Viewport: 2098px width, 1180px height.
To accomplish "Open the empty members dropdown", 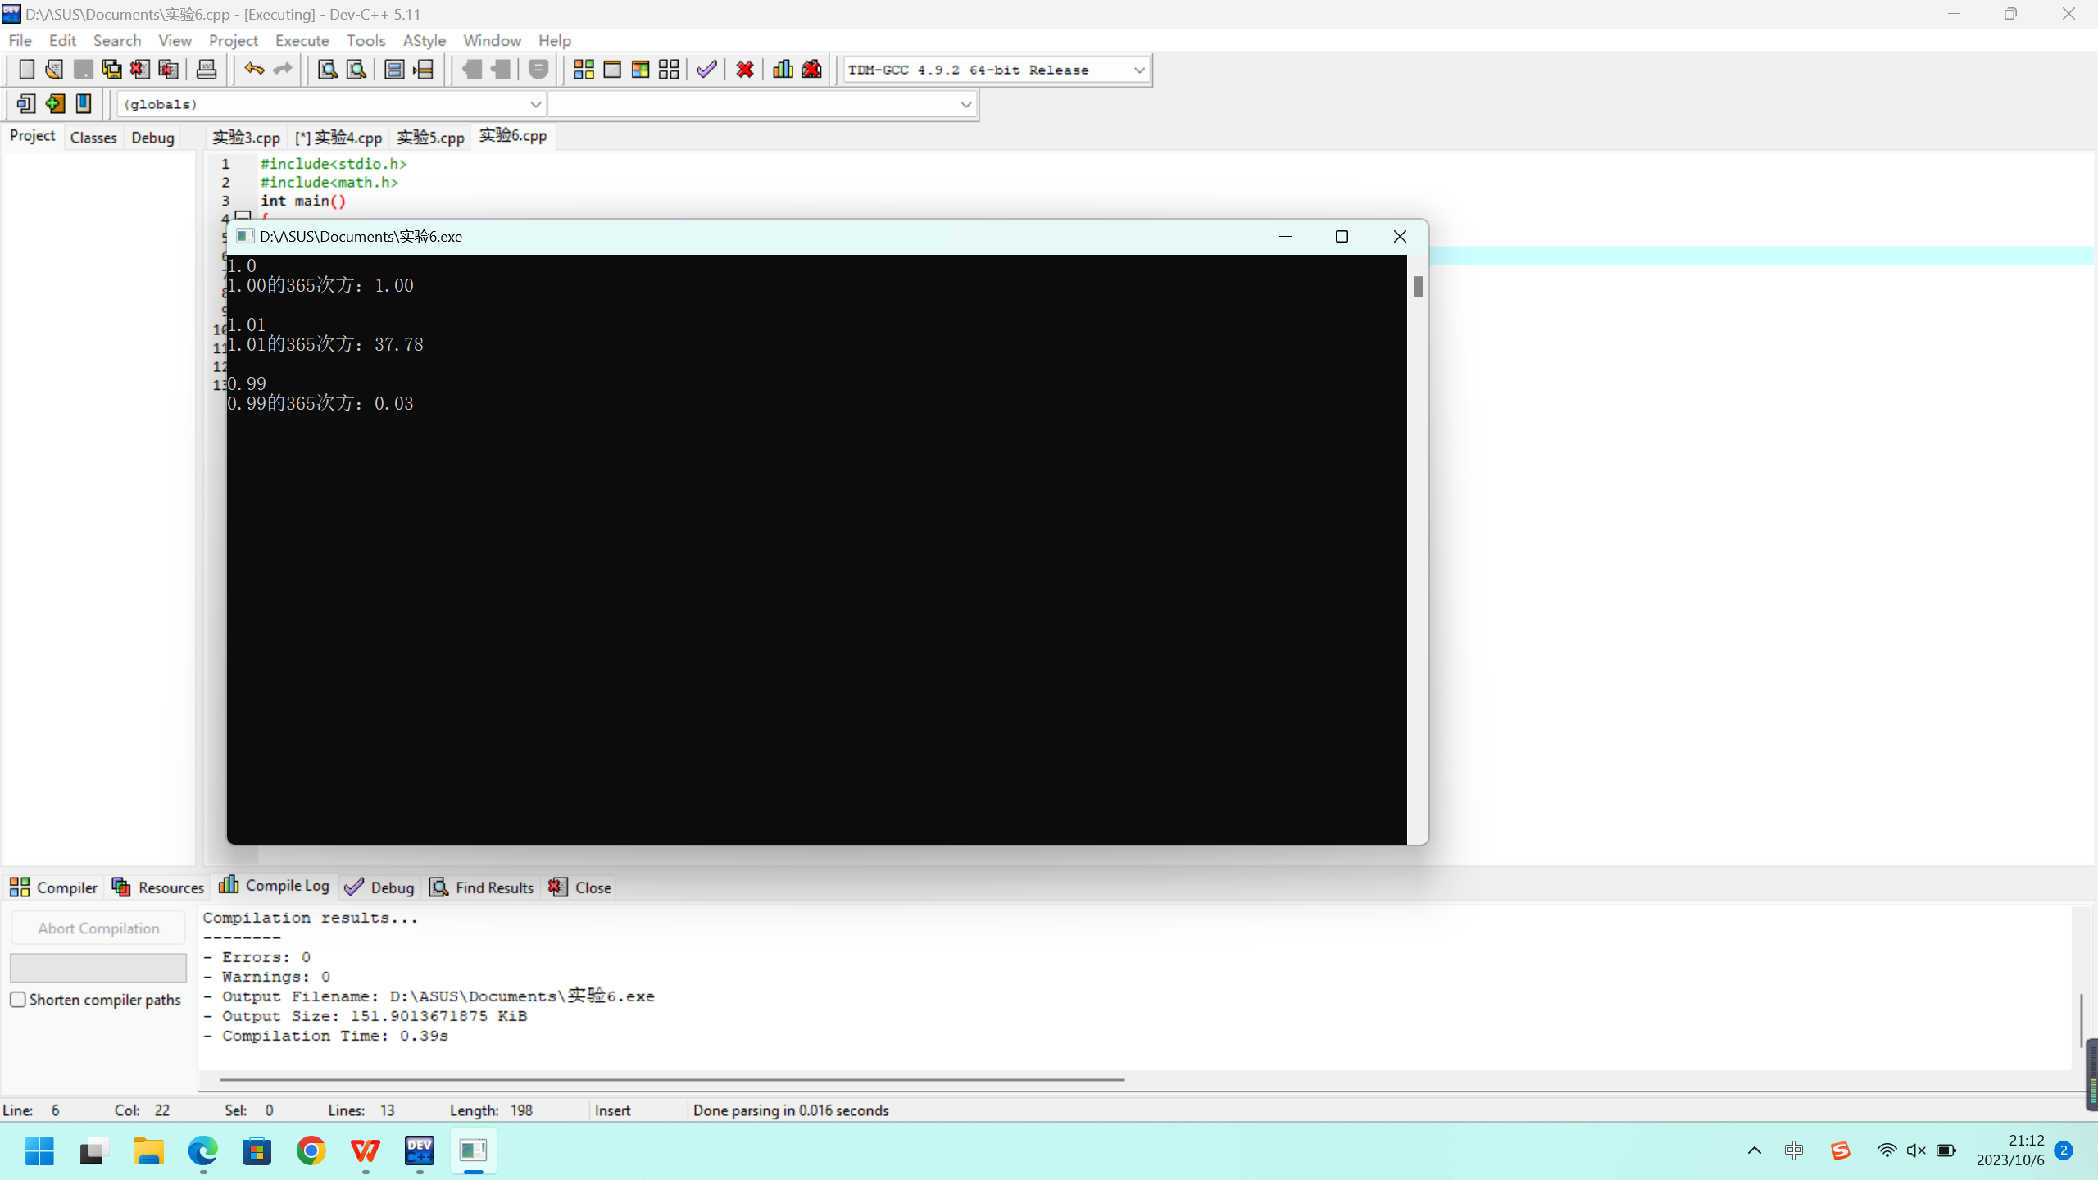I will pyautogui.click(x=965, y=105).
